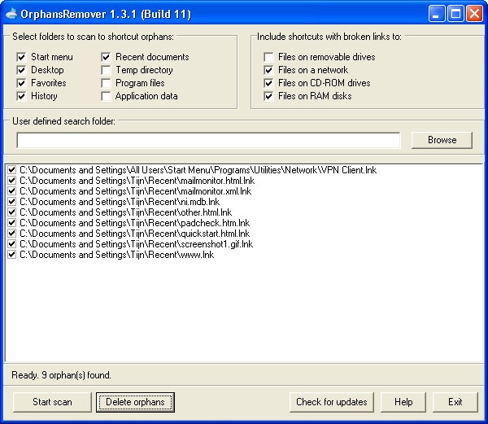Toggle the www.lnk orphan checkbox
Screen dimensions: 488x424
12,255
